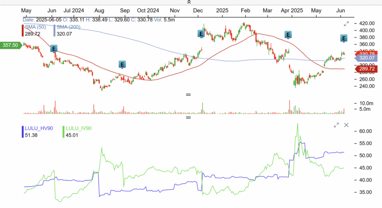Click the 289.72 SMA 50 axis tag
This screenshot has height=208, width=382.
point(366,69)
